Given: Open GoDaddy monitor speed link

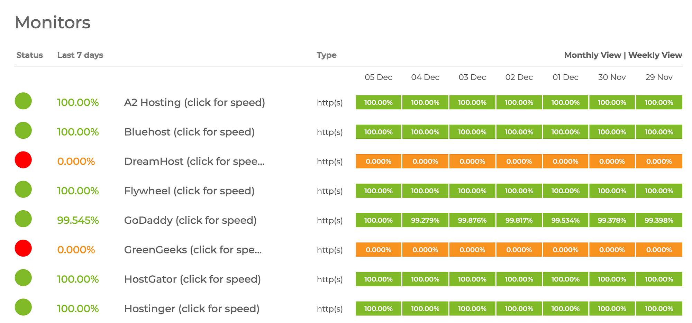Looking at the screenshot, I should click(x=190, y=220).
